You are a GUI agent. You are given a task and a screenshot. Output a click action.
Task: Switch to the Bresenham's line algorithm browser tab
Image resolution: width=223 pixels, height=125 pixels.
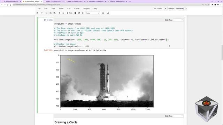(x=96, y=1)
